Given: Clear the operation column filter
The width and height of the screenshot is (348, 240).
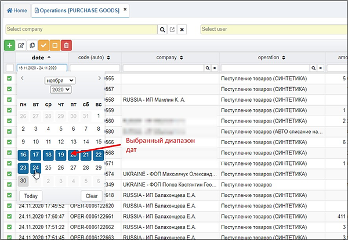Looking at the screenshot, I should (x=321, y=68).
